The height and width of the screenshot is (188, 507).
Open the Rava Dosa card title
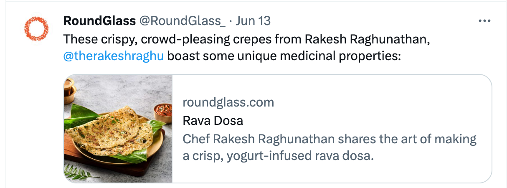[213, 121]
